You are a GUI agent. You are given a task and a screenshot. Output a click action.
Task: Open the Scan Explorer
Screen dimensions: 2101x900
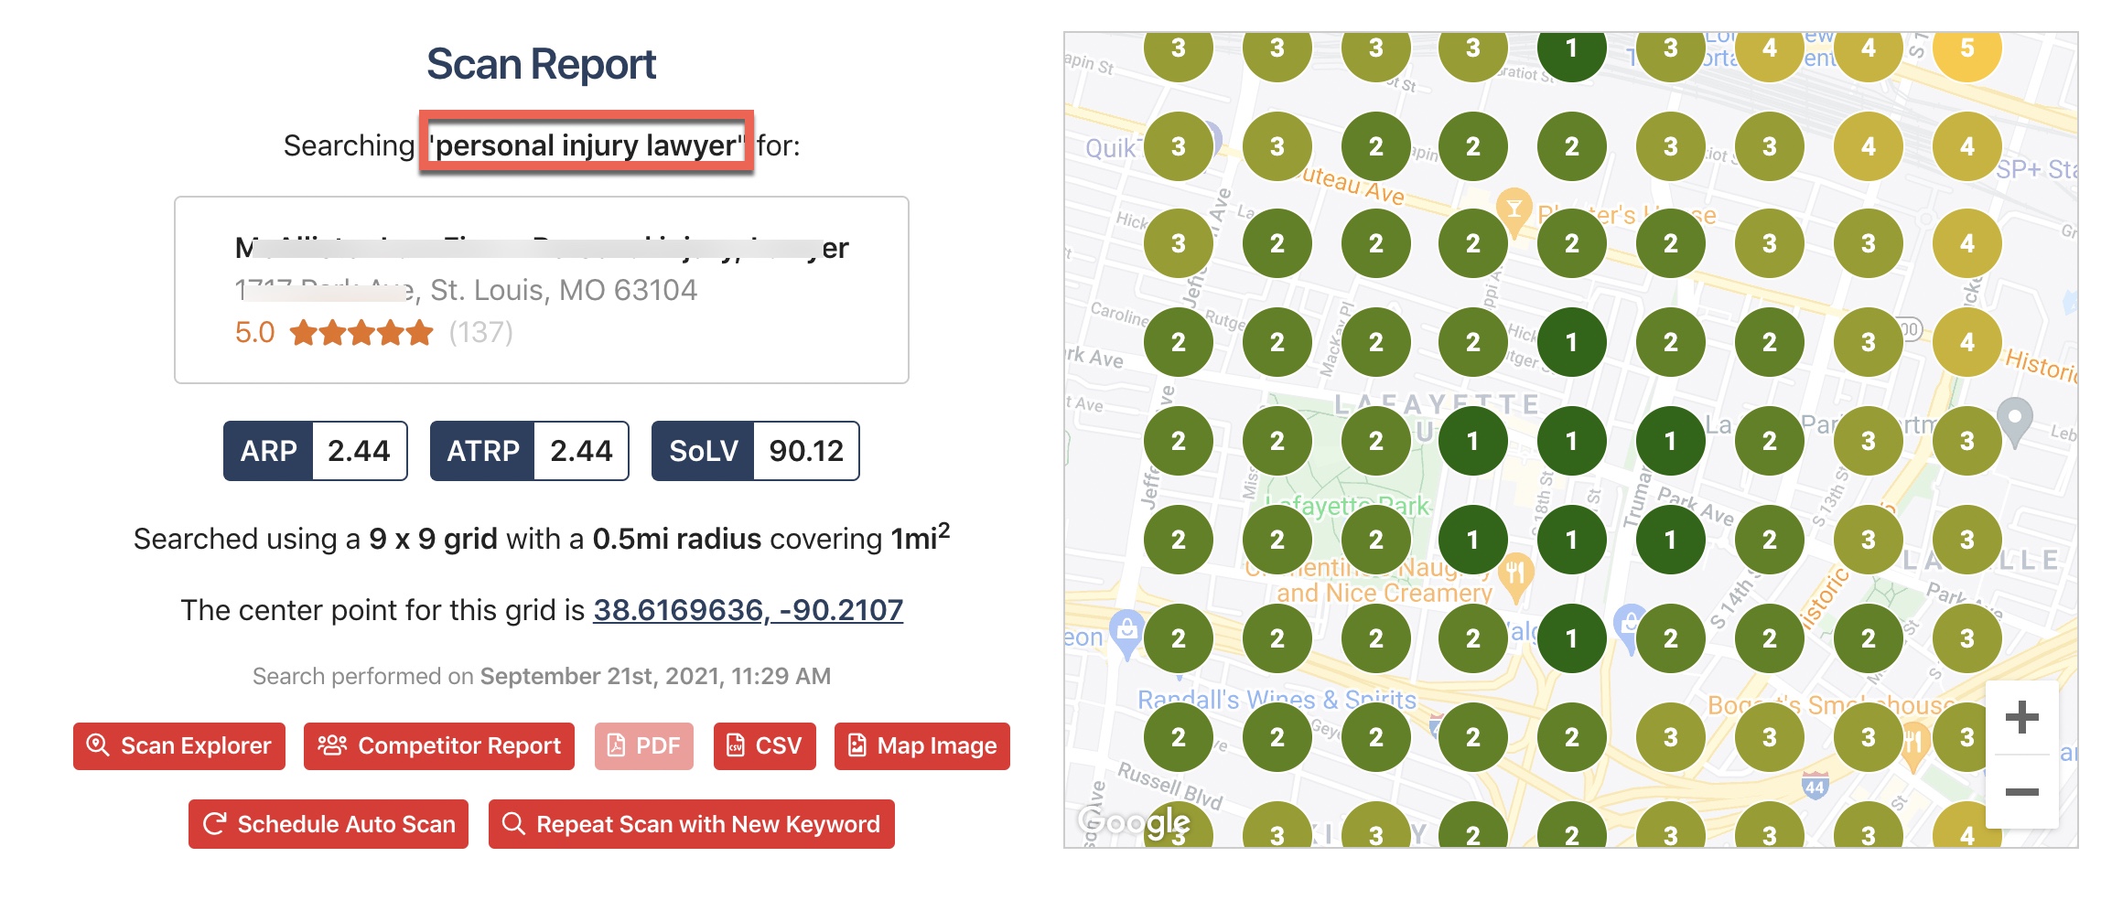tap(179, 746)
